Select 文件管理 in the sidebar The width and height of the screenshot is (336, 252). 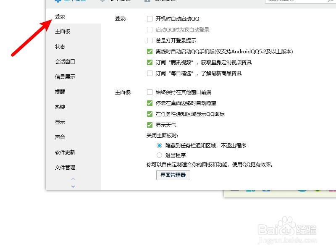tap(65, 168)
